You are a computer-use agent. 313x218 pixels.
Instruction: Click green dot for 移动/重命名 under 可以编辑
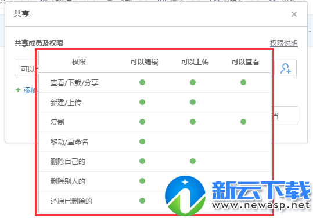point(142,141)
